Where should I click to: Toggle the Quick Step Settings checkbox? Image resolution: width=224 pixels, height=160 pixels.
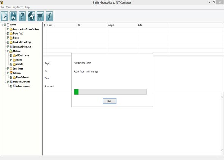pos(8,42)
